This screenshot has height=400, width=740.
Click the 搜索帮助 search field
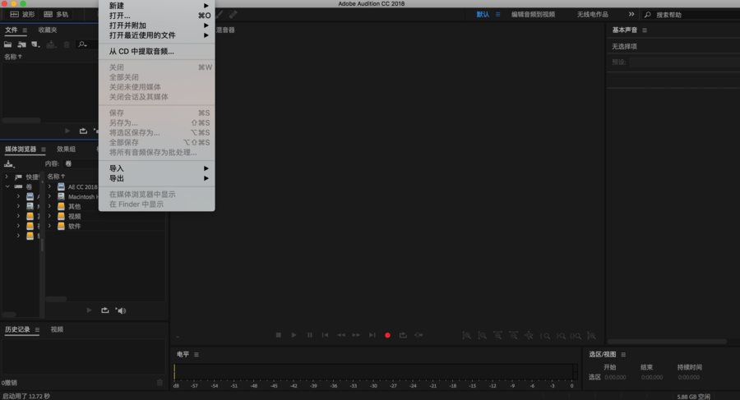pyautogui.click(x=691, y=15)
